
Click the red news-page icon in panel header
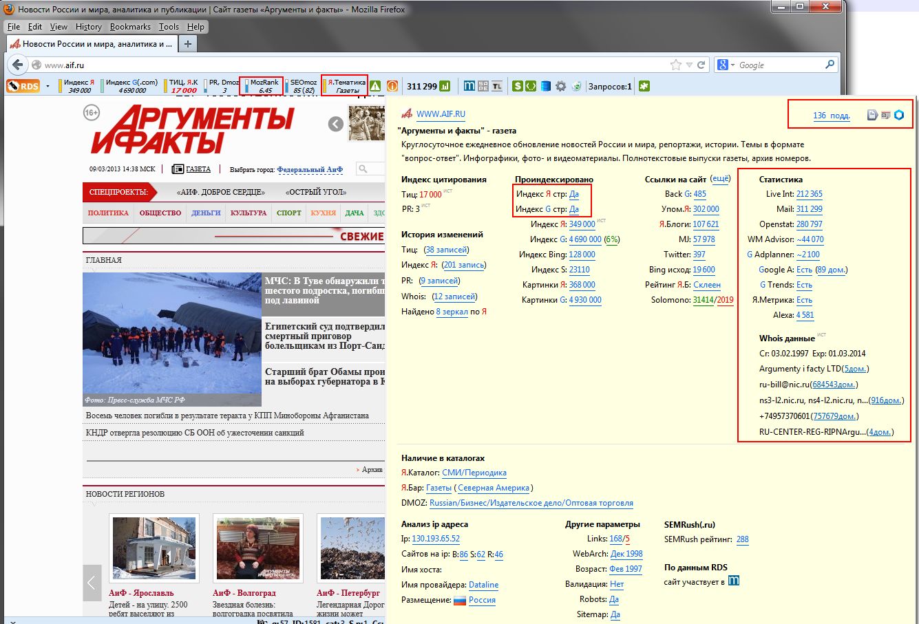tap(885, 115)
